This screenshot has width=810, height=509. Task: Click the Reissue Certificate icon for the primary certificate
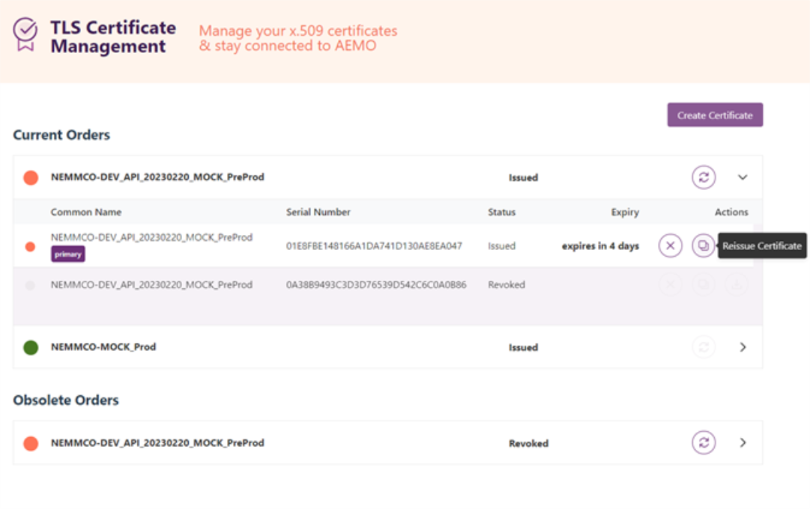pyautogui.click(x=703, y=246)
